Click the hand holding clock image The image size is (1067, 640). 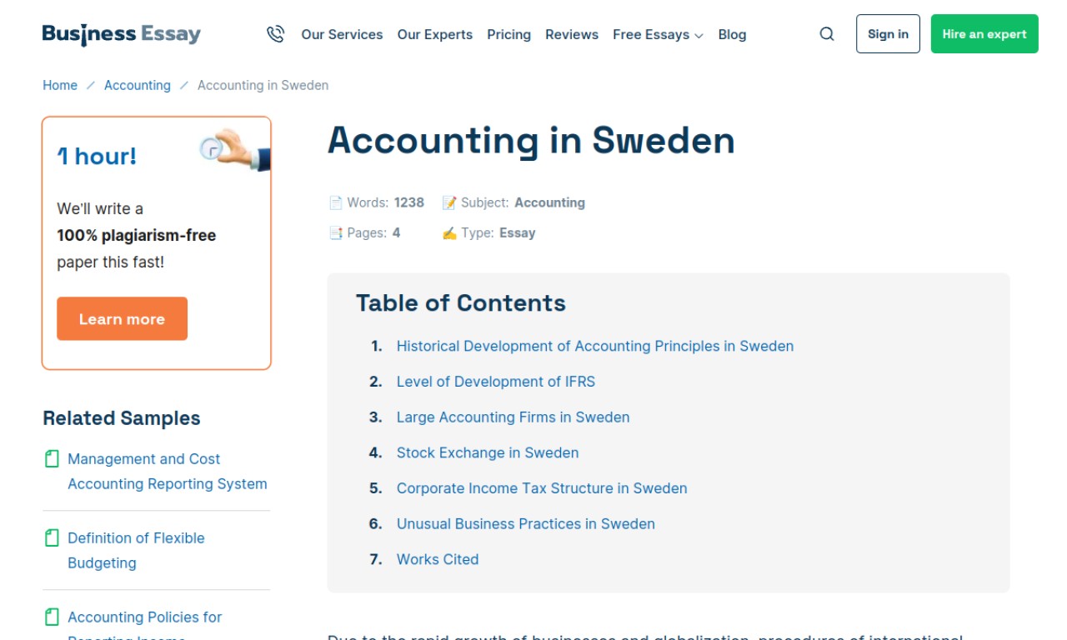(236, 150)
